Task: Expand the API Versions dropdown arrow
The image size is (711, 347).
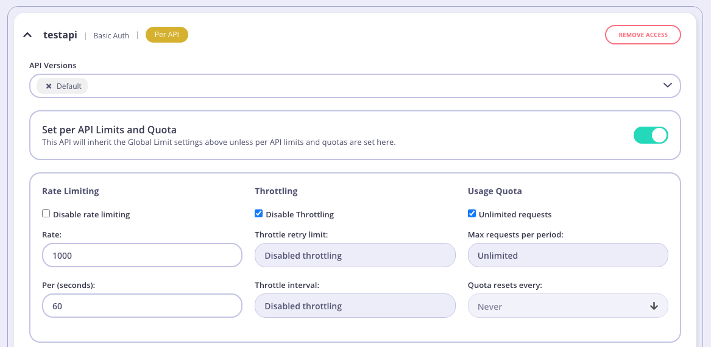Action: pos(668,86)
